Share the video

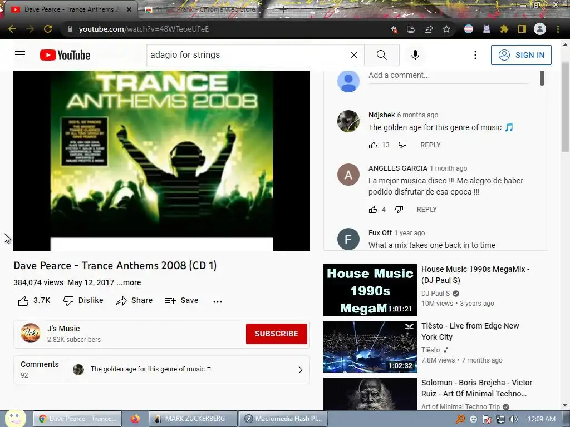[x=134, y=301]
